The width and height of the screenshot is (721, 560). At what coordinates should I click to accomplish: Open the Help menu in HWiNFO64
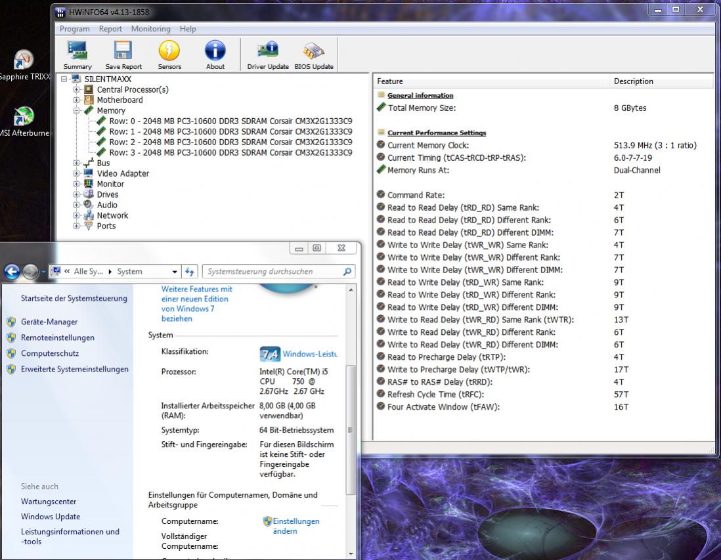[x=188, y=29]
